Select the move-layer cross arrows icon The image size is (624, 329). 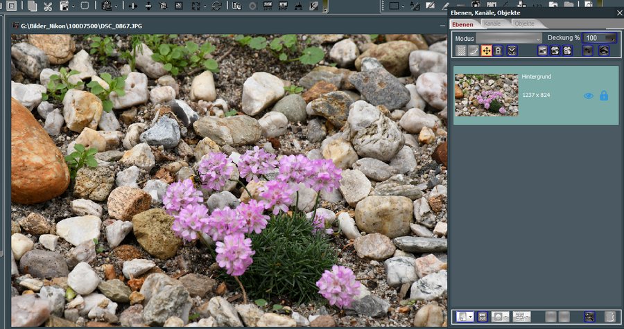tap(486, 51)
